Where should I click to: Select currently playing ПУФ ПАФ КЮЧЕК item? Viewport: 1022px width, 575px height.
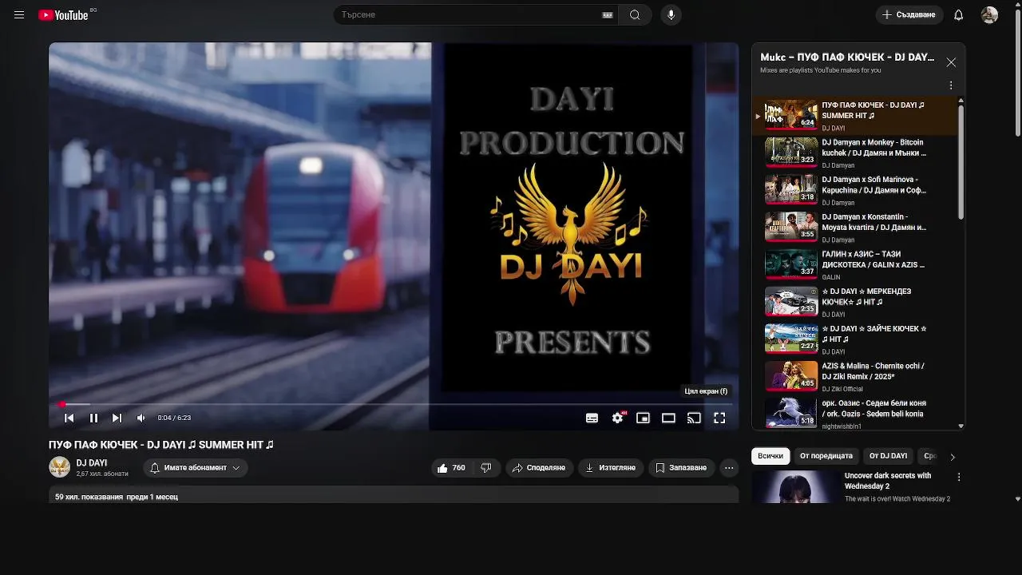[x=854, y=116]
